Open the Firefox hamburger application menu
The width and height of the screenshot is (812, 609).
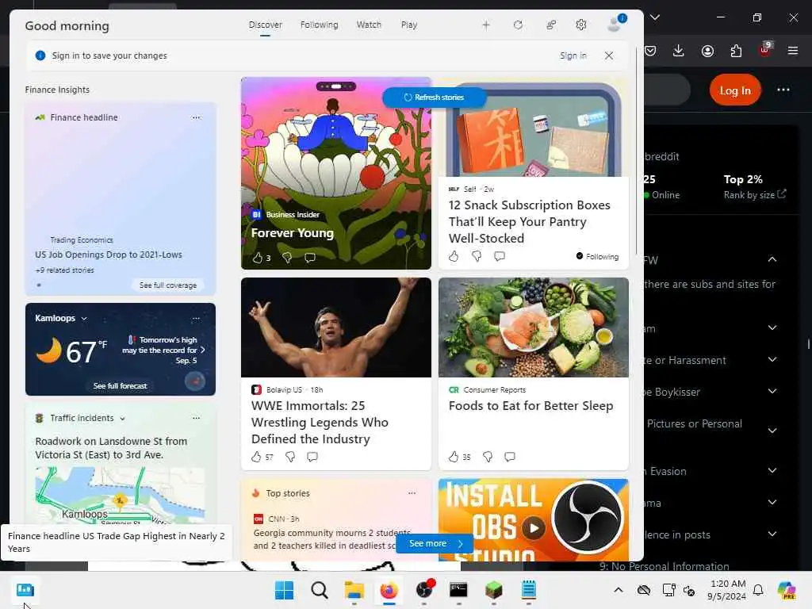(x=792, y=51)
